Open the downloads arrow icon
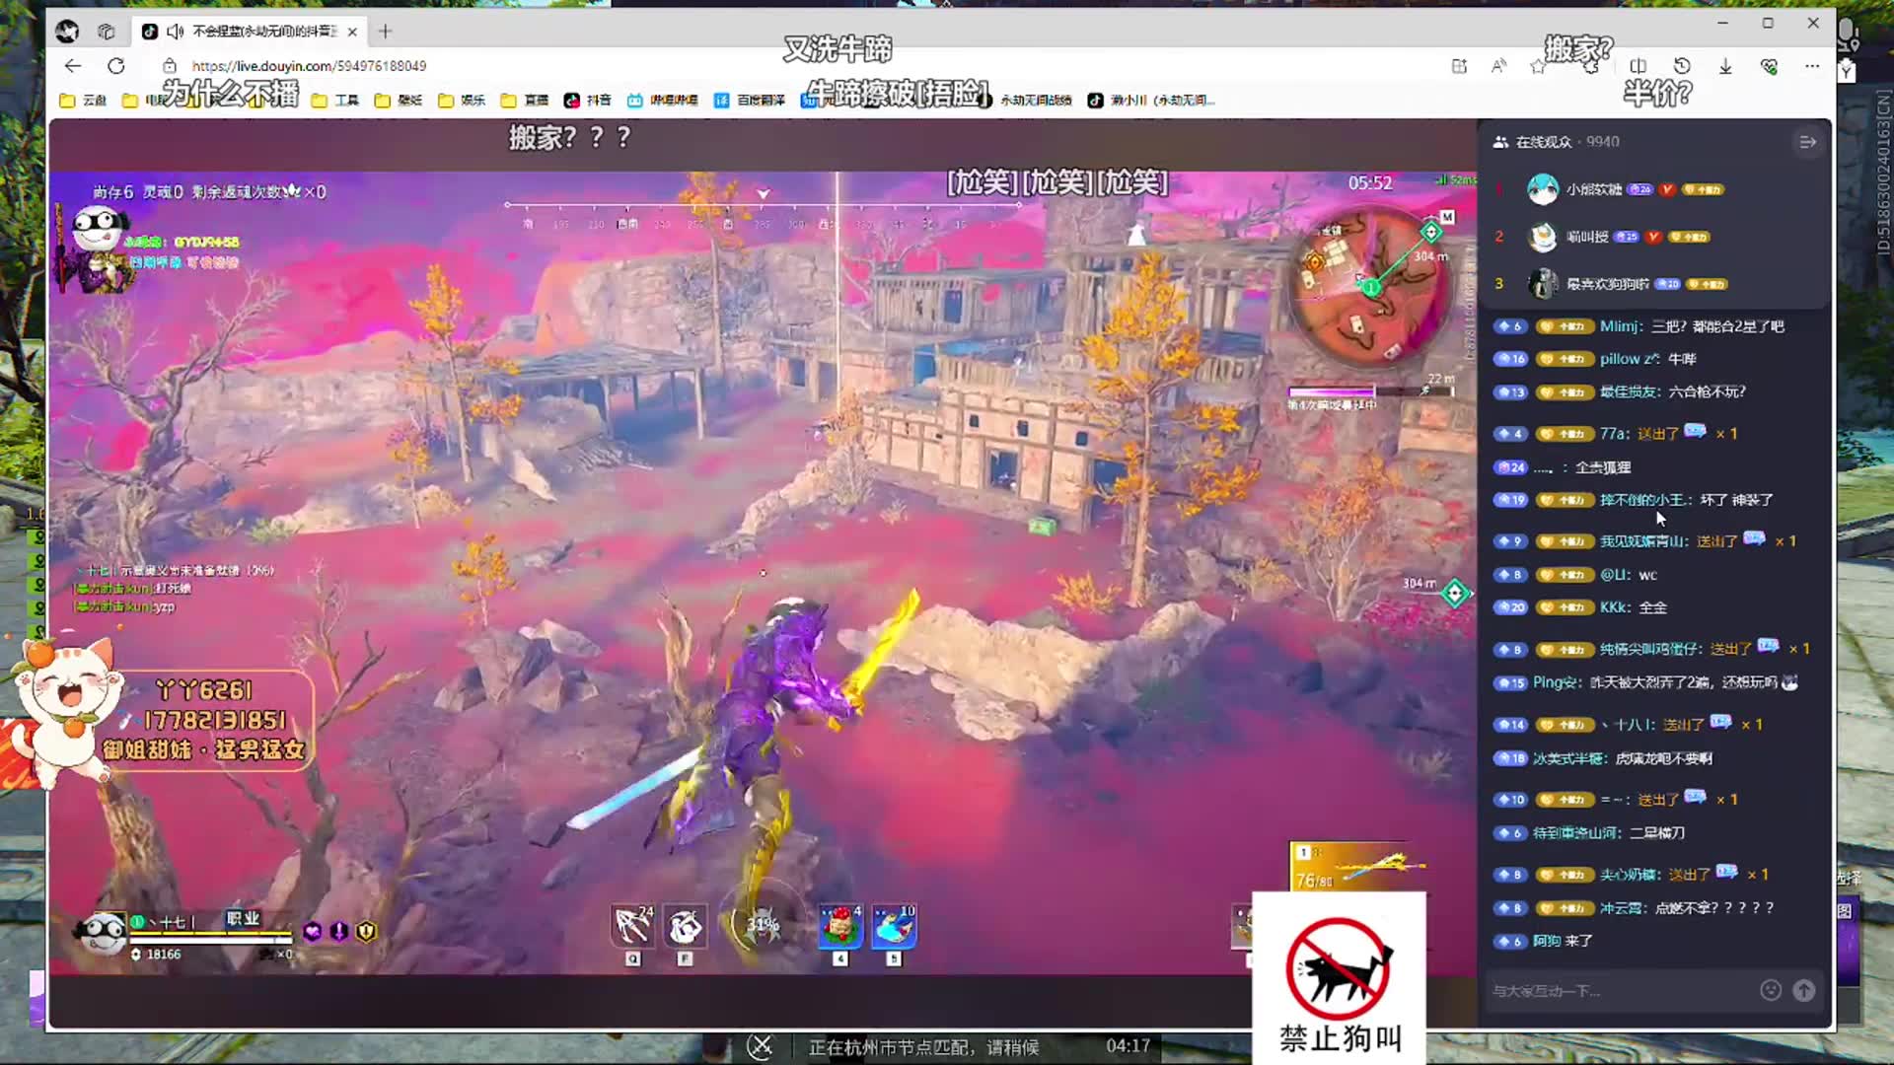Viewport: 1894px width, 1065px height. [1725, 66]
